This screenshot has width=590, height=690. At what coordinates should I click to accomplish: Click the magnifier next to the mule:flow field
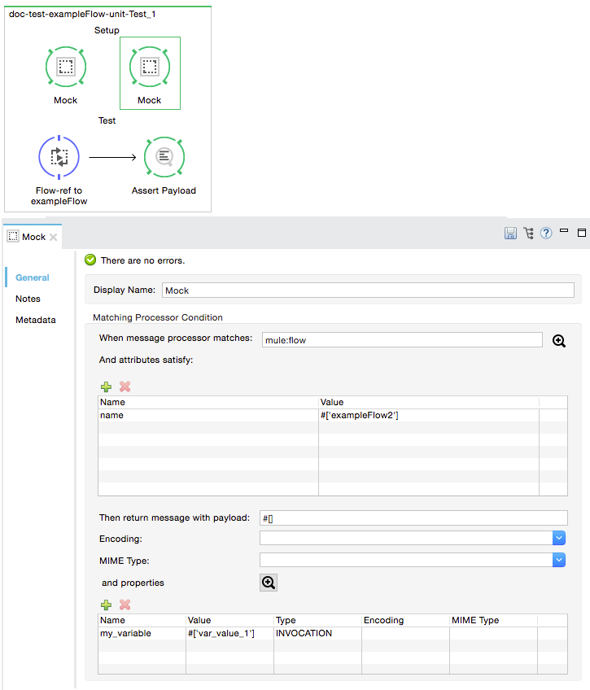[558, 341]
